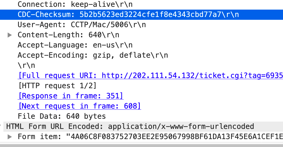Select the Content-Length: 640 text
This screenshot has width=283, height=147.
click(68, 35)
